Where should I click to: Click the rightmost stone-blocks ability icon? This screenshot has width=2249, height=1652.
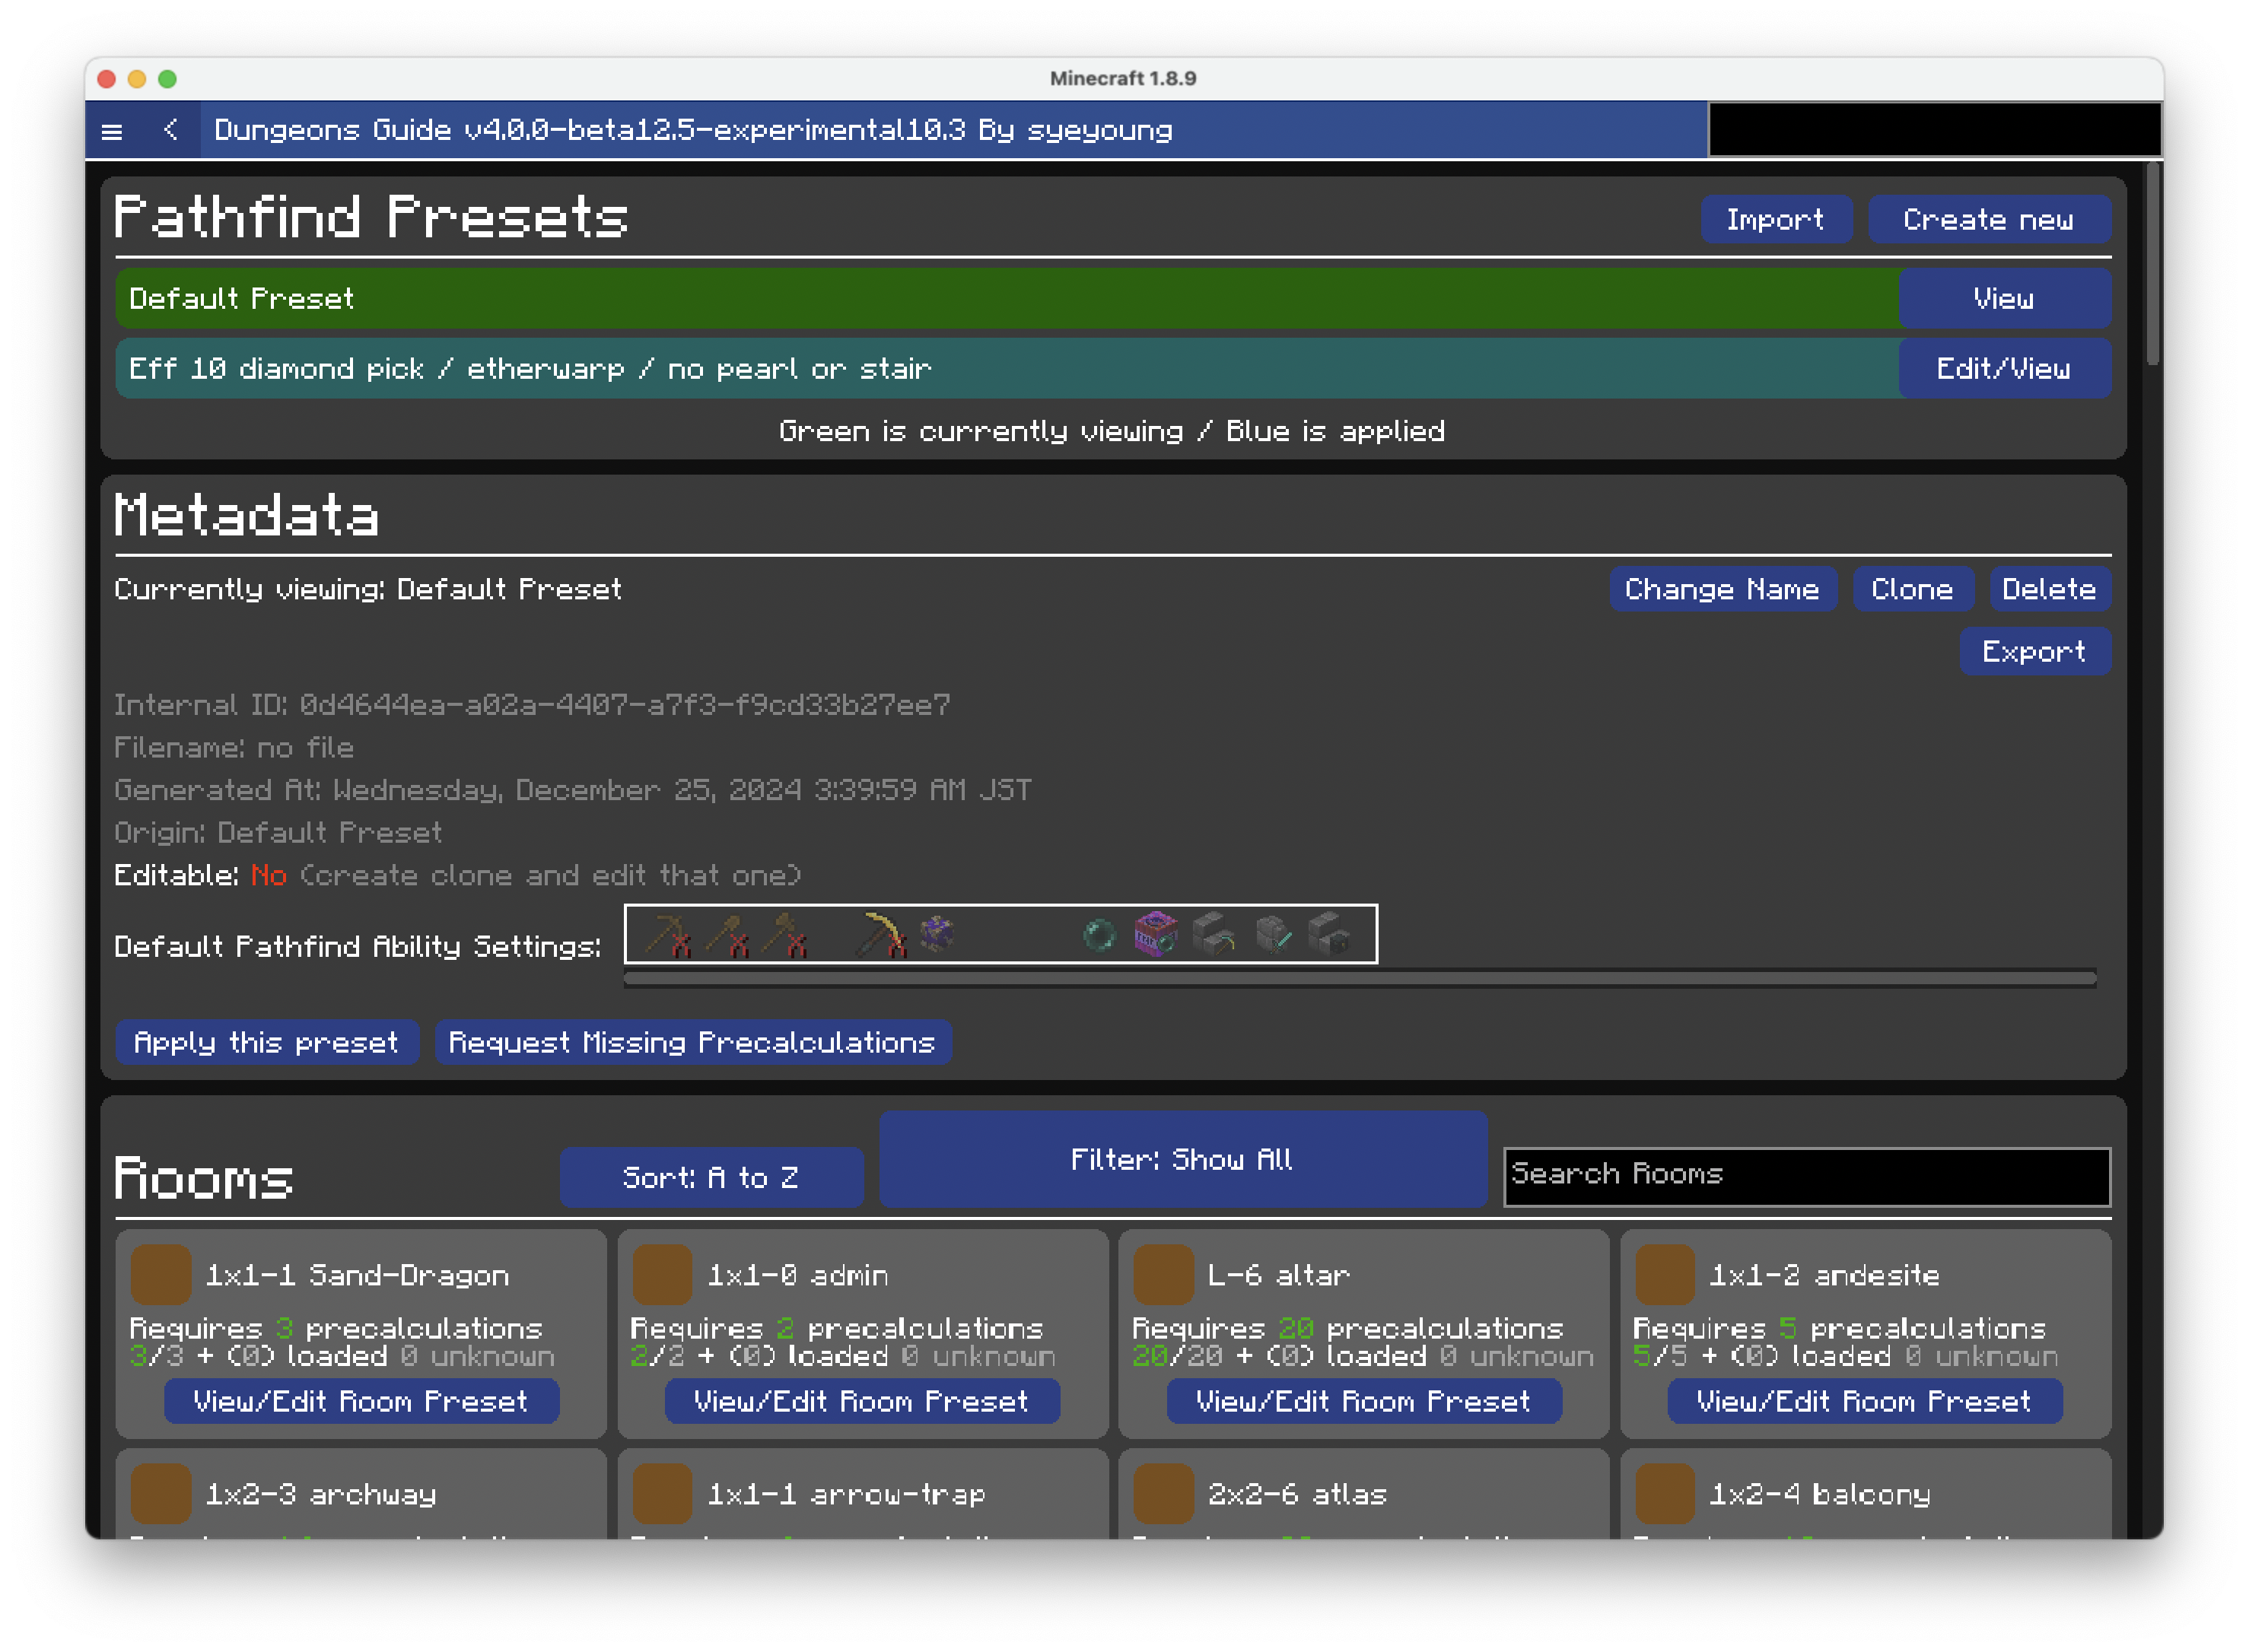[1334, 935]
